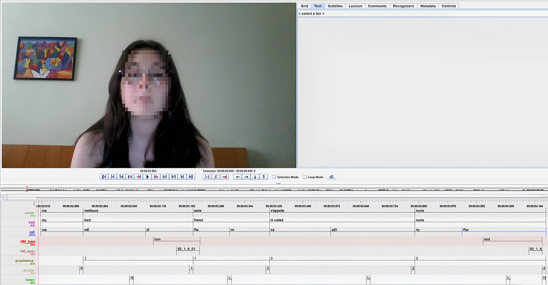
Task: Go to the end of media
Action: click(191, 177)
